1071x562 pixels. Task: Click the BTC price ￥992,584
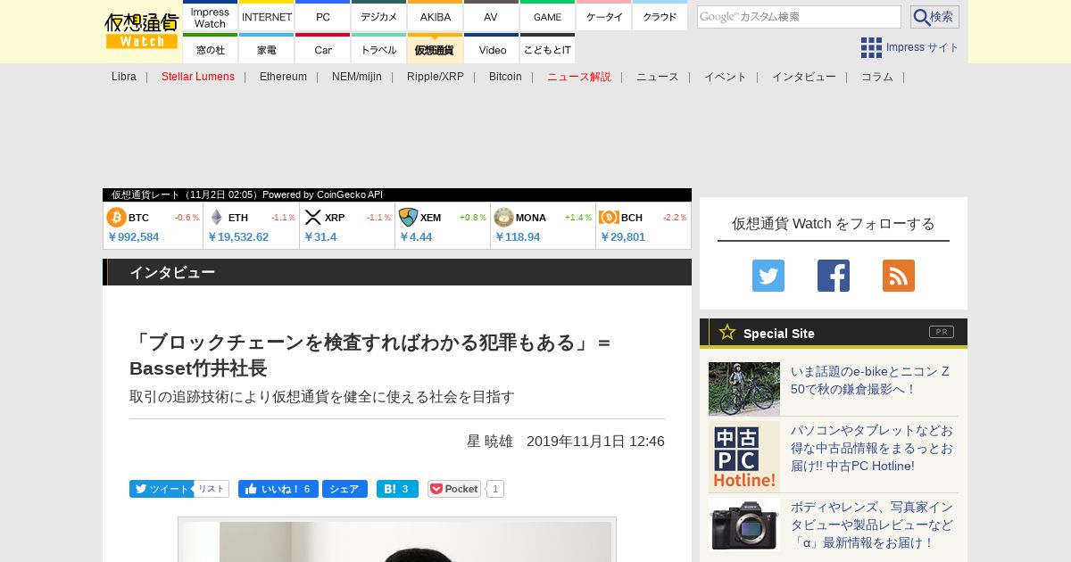(x=133, y=237)
